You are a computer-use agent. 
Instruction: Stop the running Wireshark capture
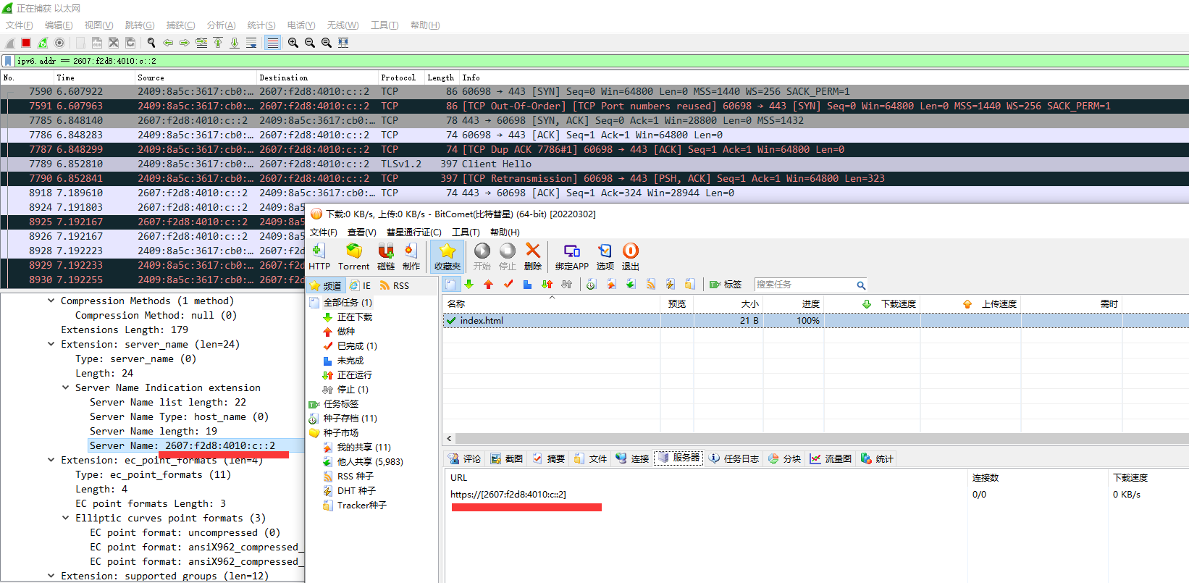(26, 43)
